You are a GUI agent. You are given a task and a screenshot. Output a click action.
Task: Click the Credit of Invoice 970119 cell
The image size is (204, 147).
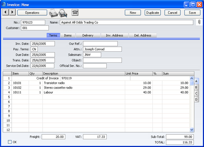click(95, 78)
